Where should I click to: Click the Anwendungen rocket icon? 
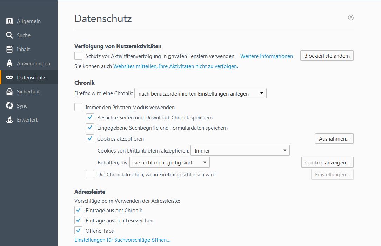pos(9,63)
